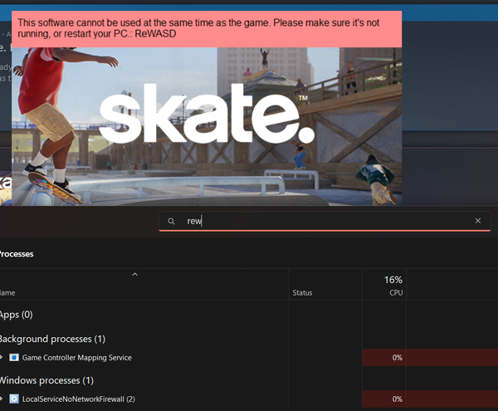This screenshot has height=411, width=498.
Task: Collapse the Apps (0) group
Action: click(16, 315)
